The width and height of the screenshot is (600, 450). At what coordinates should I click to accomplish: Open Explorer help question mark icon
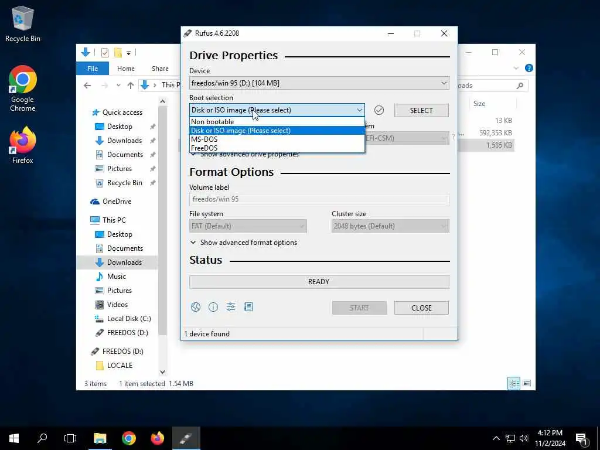[529, 68]
